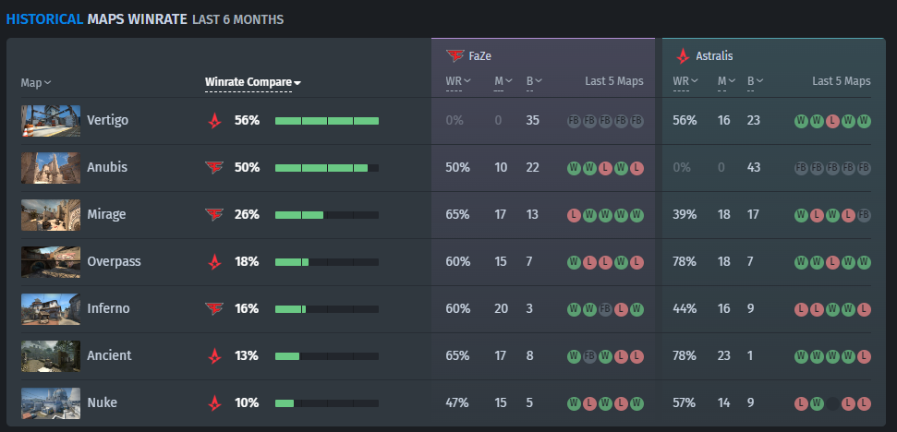Click FaZe Last 5 Maps header

pos(613,81)
